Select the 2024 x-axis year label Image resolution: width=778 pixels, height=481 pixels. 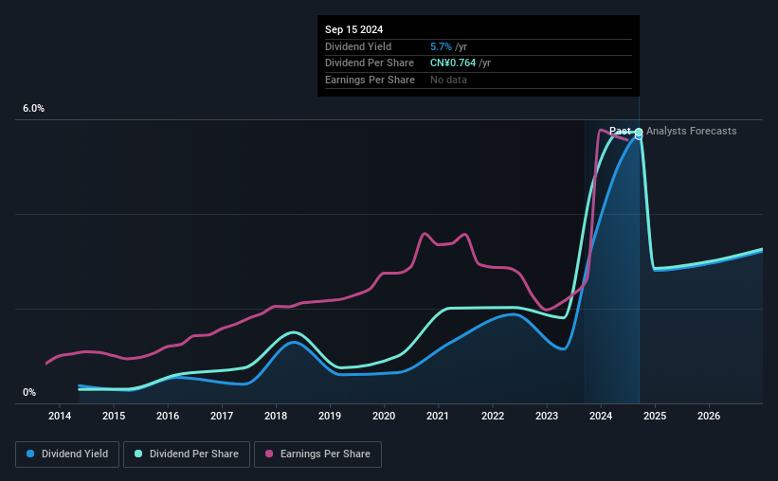(601, 416)
